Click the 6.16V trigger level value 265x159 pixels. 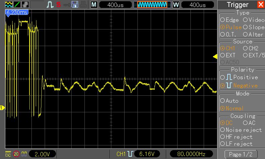coord(147,154)
